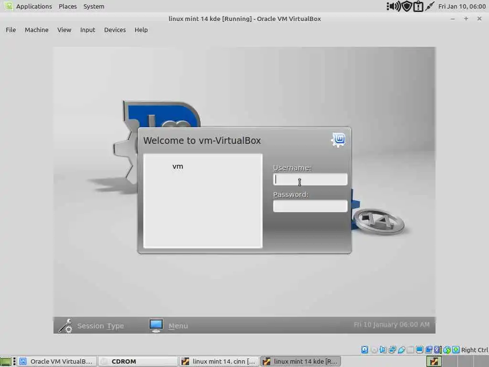
Task: Open the Session Type wrench icon
Action: [x=65, y=326]
